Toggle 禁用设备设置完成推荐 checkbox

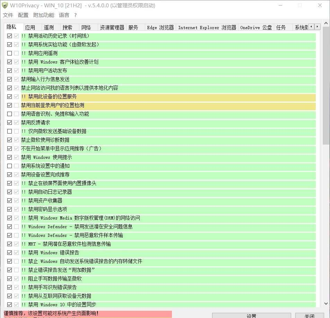click(9, 174)
